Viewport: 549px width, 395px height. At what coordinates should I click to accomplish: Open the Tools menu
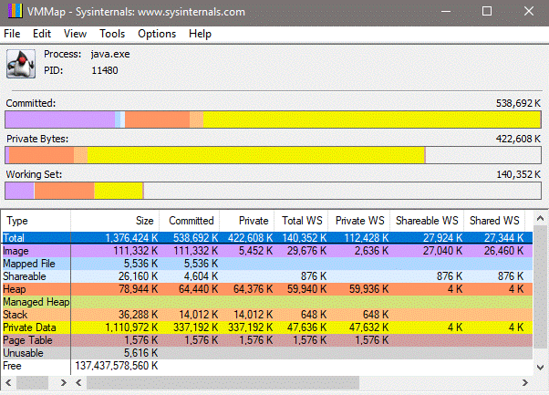[x=113, y=34]
